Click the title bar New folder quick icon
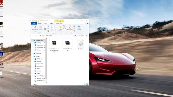 38,21
